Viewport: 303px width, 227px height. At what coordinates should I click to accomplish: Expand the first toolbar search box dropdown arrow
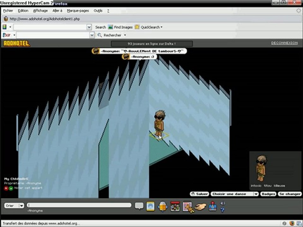click(x=89, y=27)
